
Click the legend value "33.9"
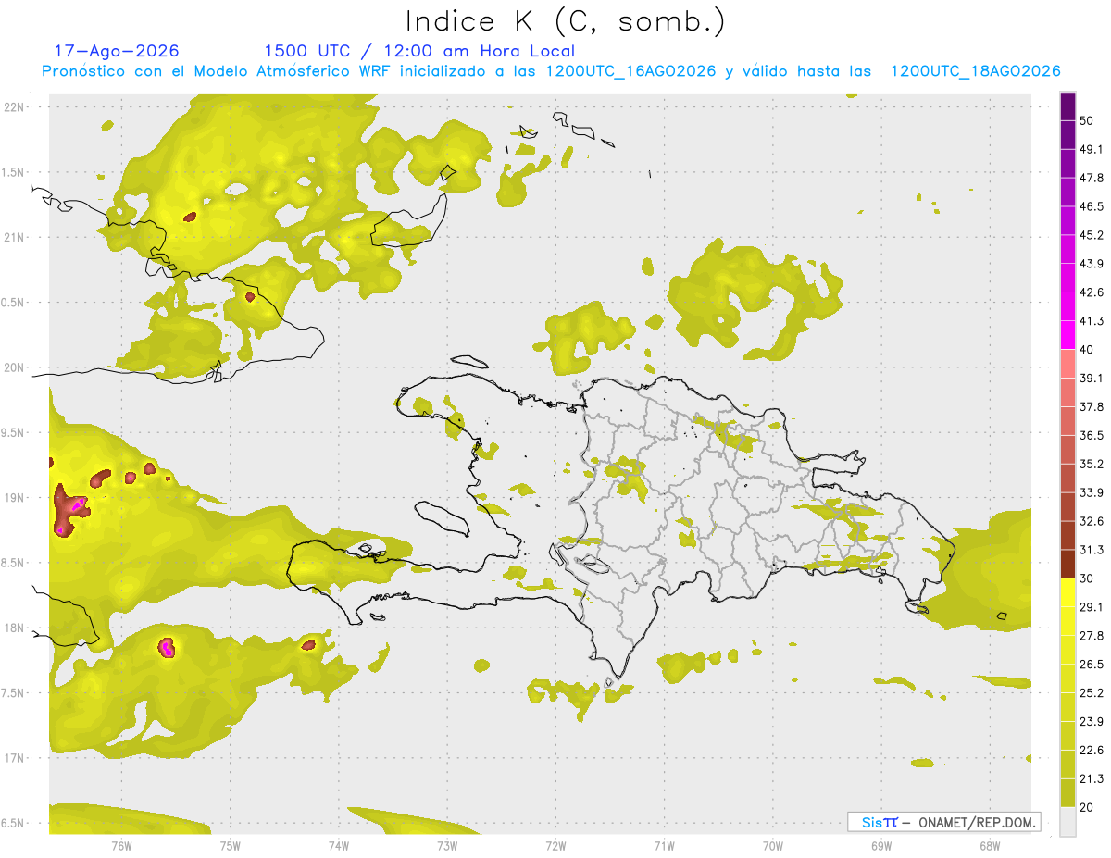click(x=1092, y=492)
